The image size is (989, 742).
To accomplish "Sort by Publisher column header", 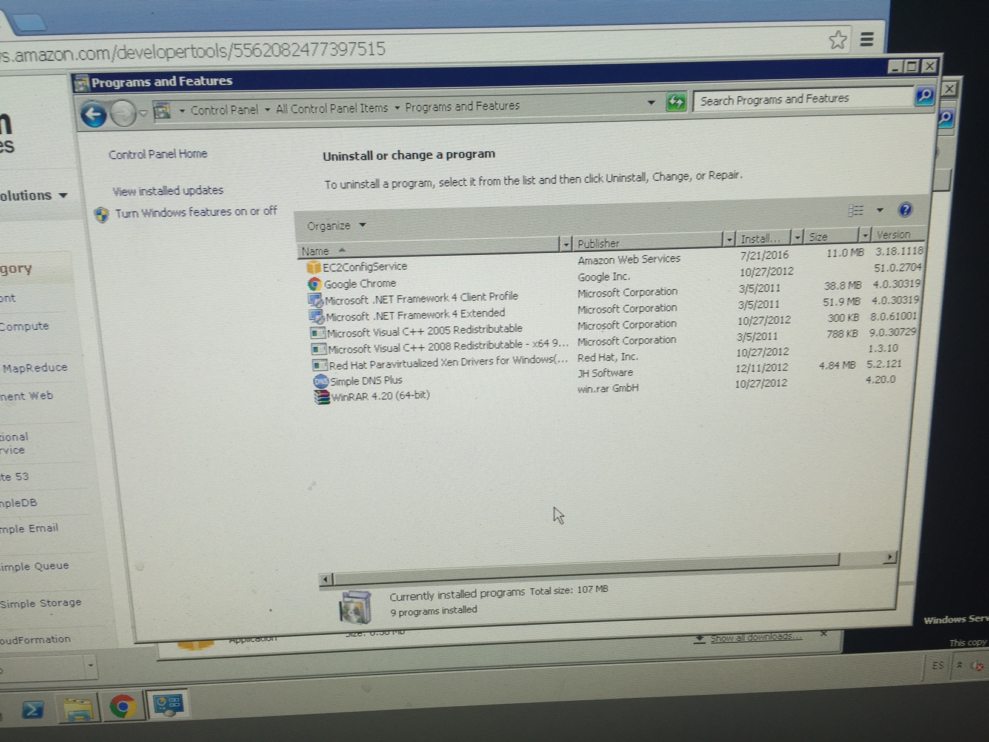I will tap(647, 241).
